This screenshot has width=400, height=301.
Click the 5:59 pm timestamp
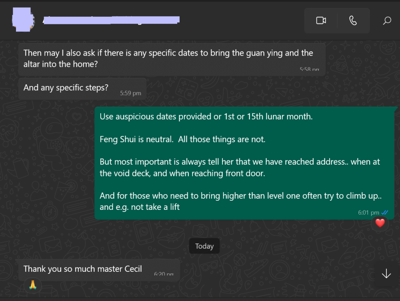pos(130,93)
